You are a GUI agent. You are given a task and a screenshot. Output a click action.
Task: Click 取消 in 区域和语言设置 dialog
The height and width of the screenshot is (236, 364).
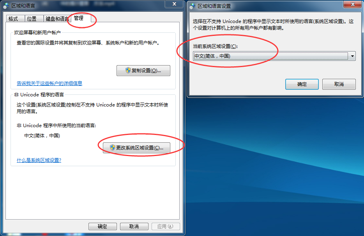(339, 84)
